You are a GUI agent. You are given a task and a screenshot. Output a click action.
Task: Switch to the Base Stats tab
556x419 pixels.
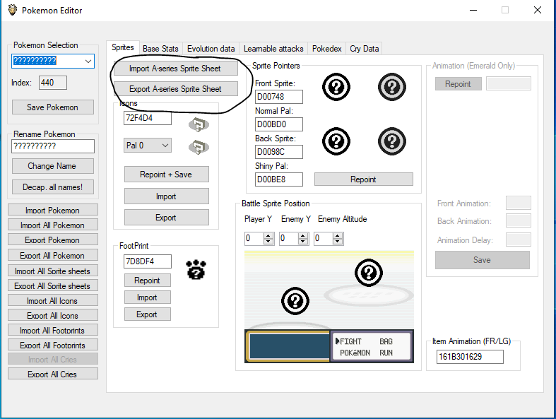[160, 49]
